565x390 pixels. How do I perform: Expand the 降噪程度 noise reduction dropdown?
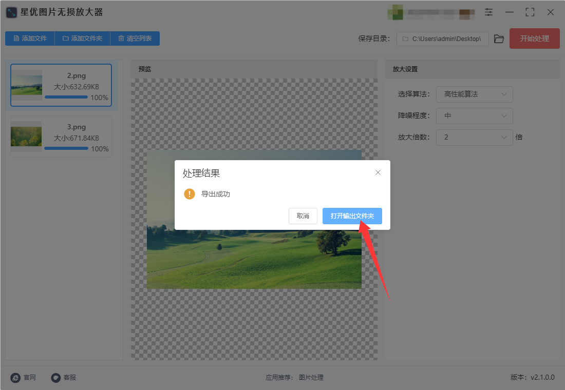pos(474,116)
